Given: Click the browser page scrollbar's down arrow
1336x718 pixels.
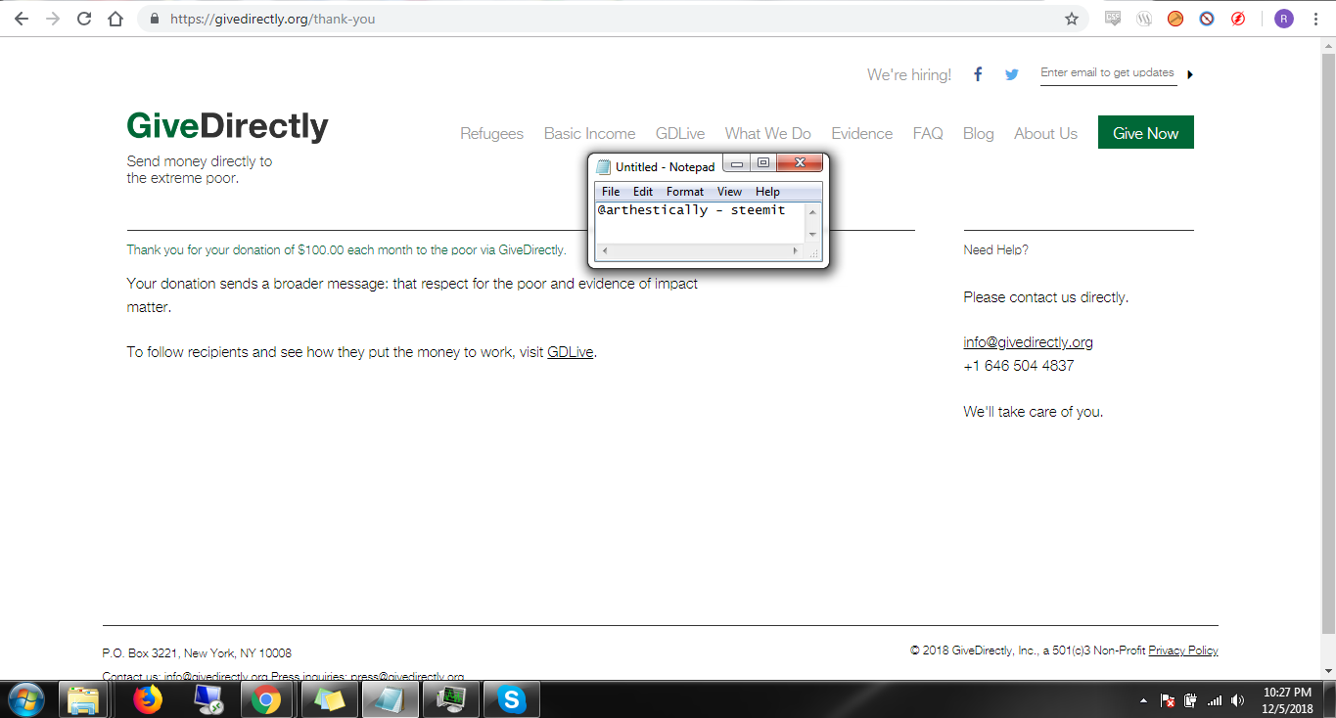Looking at the screenshot, I should tap(1328, 671).
